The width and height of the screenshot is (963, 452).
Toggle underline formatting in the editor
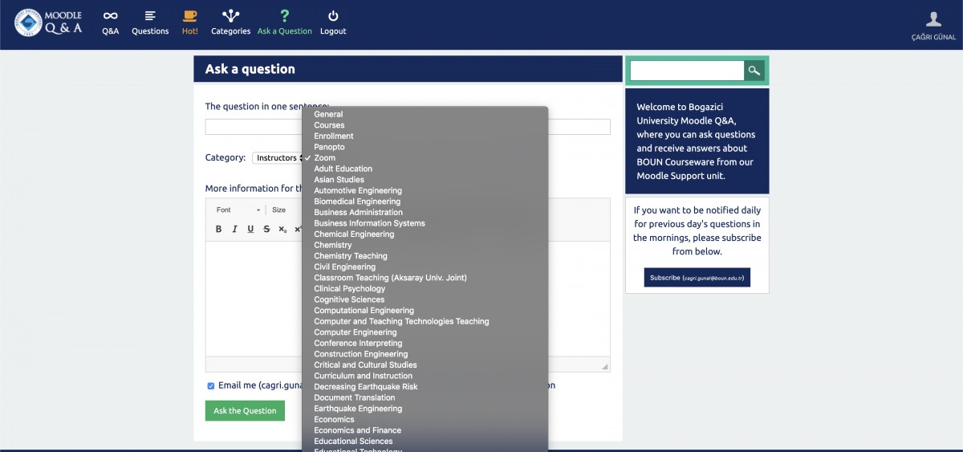click(x=250, y=229)
